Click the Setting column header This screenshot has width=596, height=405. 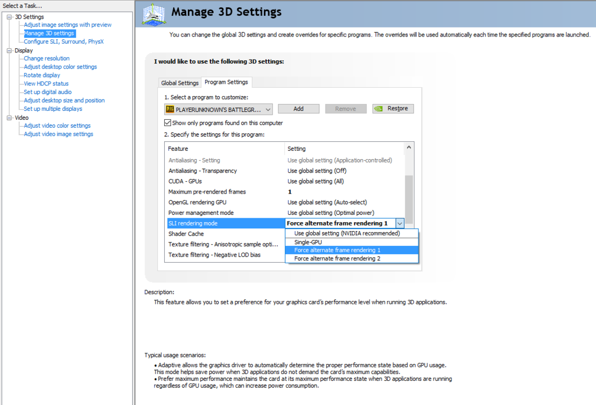(345, 148)
